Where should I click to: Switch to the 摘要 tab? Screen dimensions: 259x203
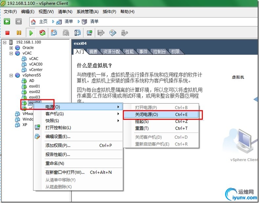coord(93,52)
